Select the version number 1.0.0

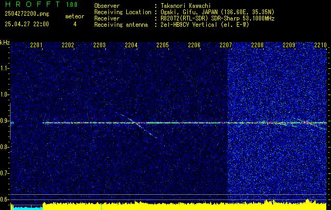point(72,5)
